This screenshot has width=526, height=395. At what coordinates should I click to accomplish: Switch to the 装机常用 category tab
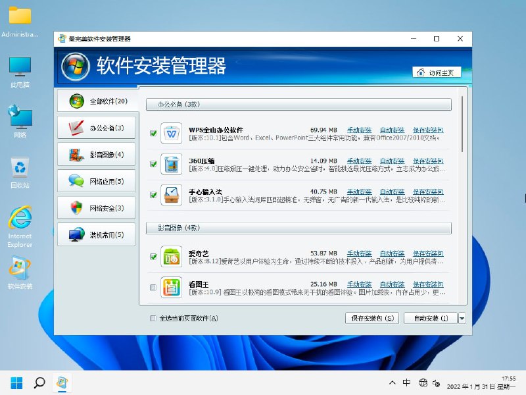click(x=97, y=234)
